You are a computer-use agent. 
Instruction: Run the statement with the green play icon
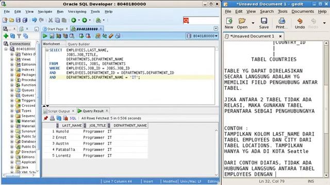tap(45, 36)
